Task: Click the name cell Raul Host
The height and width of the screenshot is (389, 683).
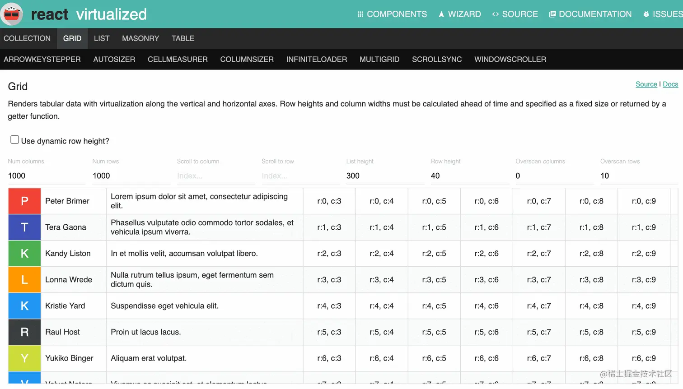Action: [74, 332]
